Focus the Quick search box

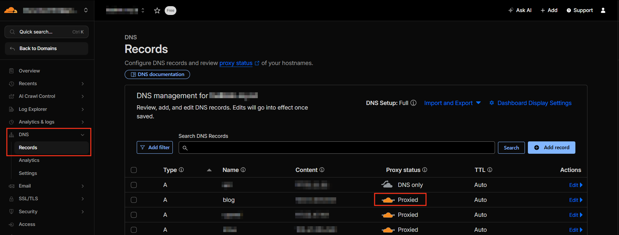(x=47, y=32)
